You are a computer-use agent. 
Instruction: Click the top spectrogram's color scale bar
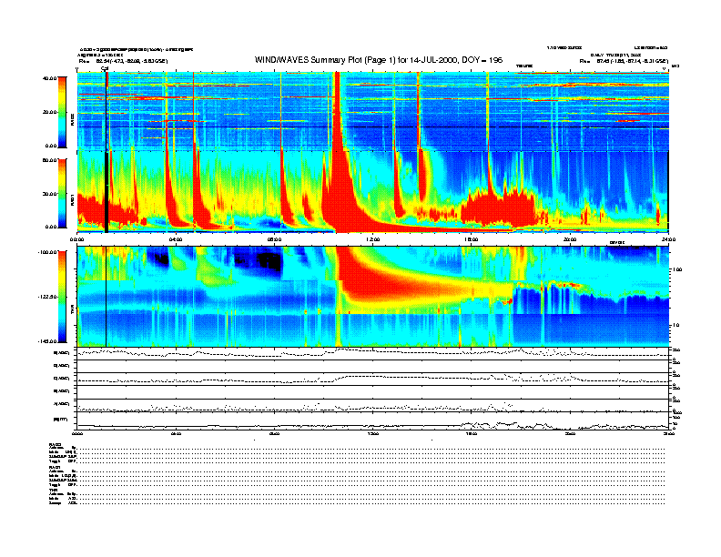62,112
